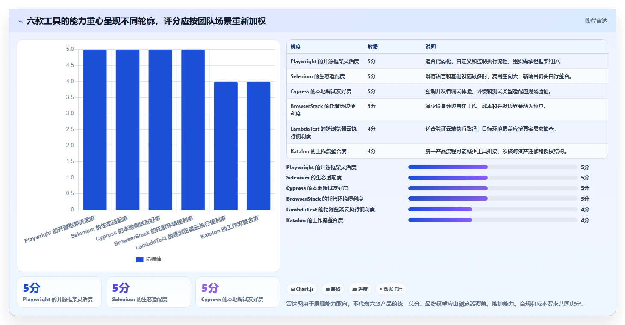Click the BrowserStack 的托管环境便利度 progress bar
The image size is (625, 325).
point(493,199)
